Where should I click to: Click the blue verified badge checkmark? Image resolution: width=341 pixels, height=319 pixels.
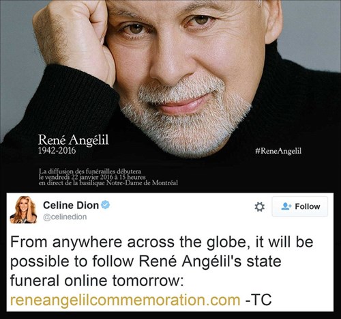(x=105, y=205)
